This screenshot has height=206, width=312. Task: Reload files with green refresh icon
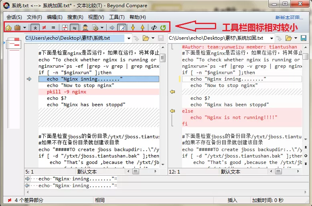coord(163,28)
